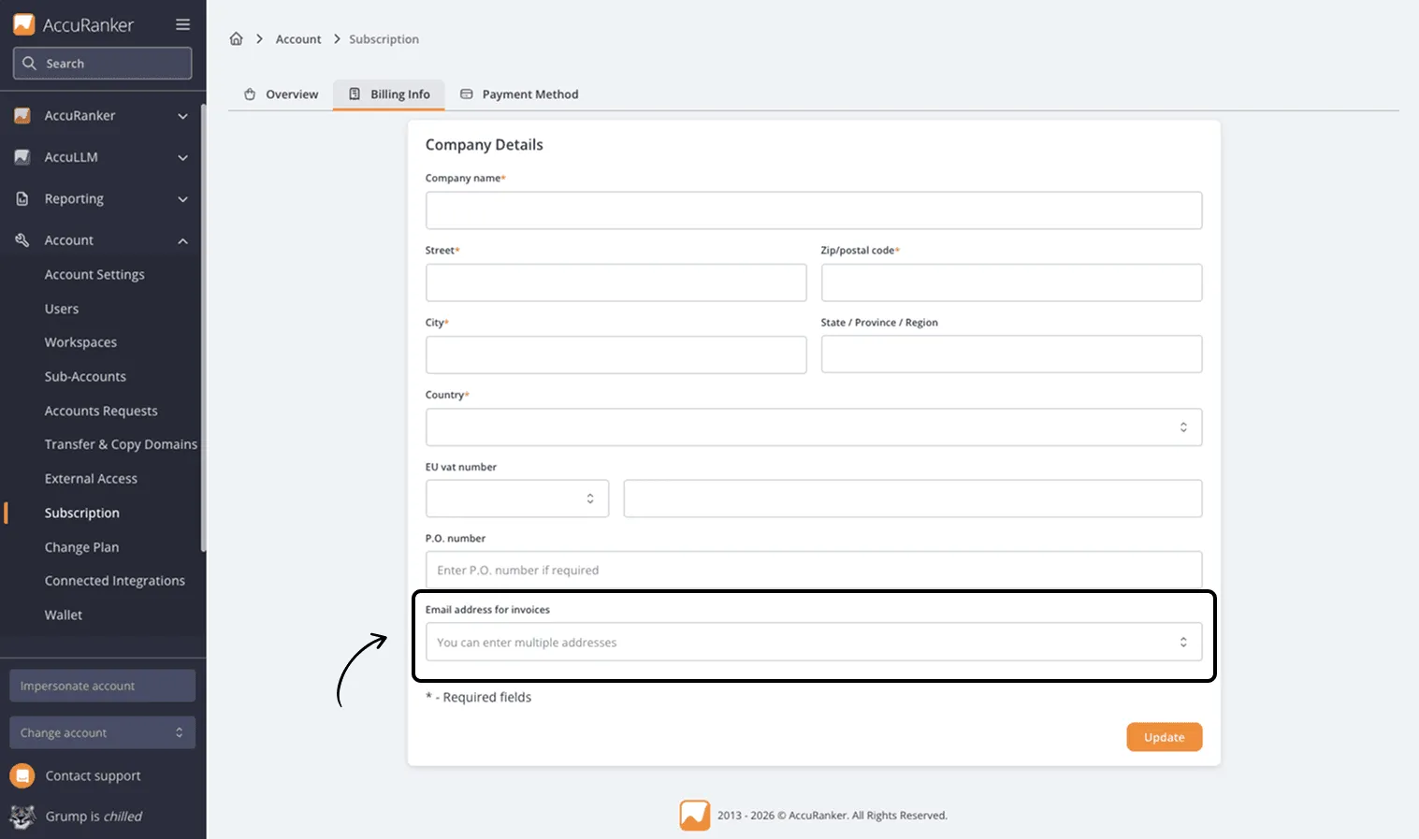
Task: Click the AccuRanker logo icon
Action: tap(22, 23)
